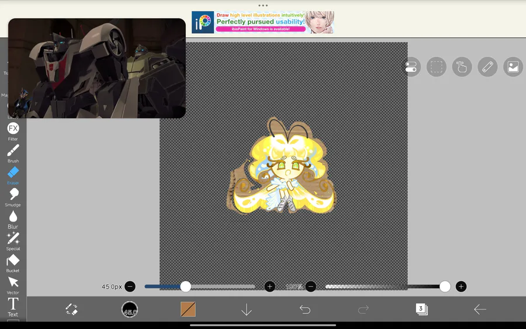Open the selection area tool

point(437,67)
